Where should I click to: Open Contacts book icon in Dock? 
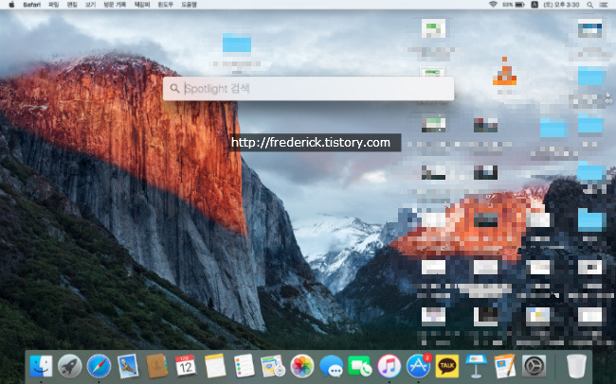tap(156, 366)
